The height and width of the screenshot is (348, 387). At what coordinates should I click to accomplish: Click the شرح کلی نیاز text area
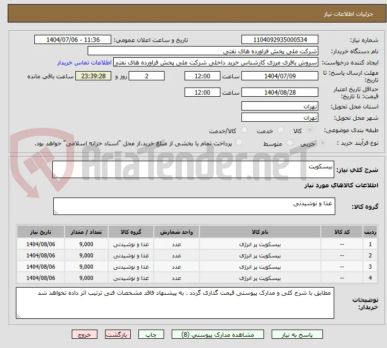(x=193, y=169)
